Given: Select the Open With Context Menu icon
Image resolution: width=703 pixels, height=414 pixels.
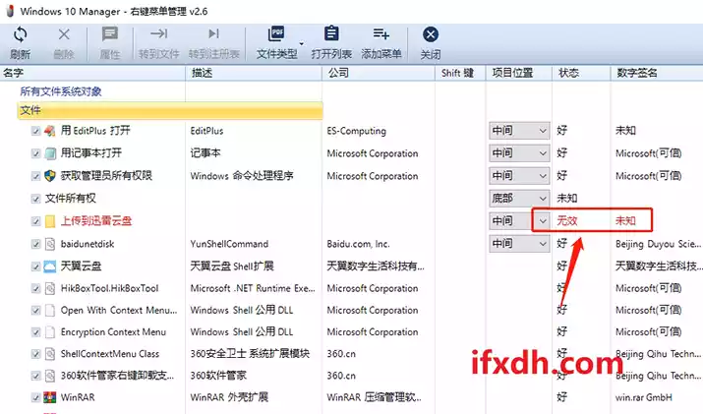Looking at the screenshot, I should click(x=50, y=311).
